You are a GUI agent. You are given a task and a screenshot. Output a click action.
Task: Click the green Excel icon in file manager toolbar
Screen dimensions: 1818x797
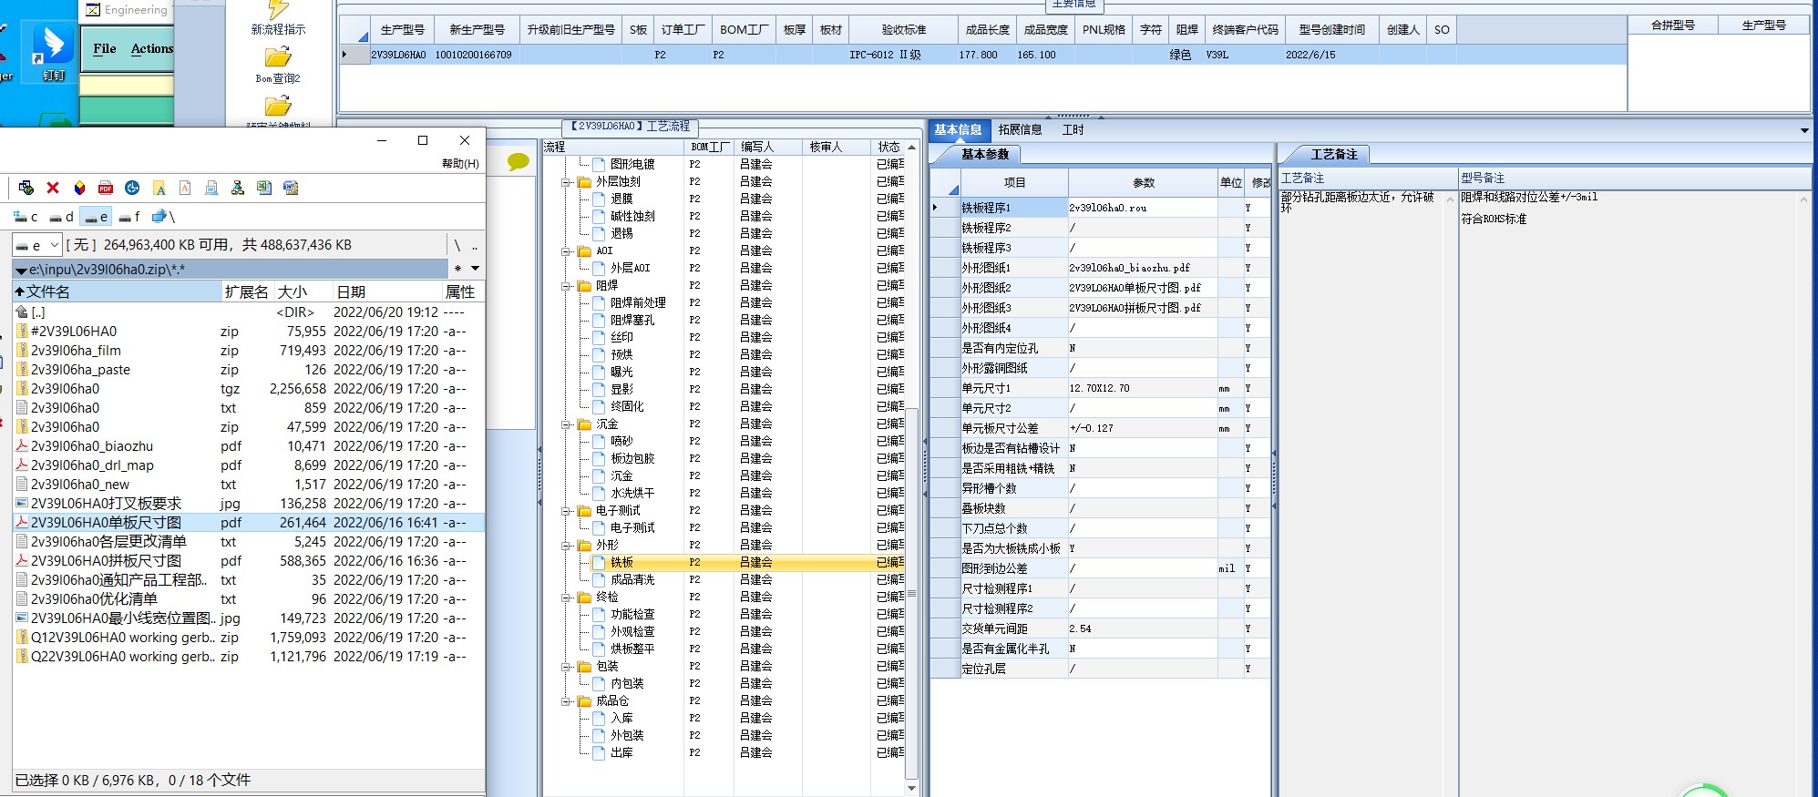point(264,188)
